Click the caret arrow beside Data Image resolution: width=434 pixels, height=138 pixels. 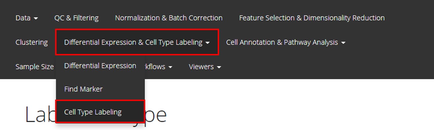(36, 18)
